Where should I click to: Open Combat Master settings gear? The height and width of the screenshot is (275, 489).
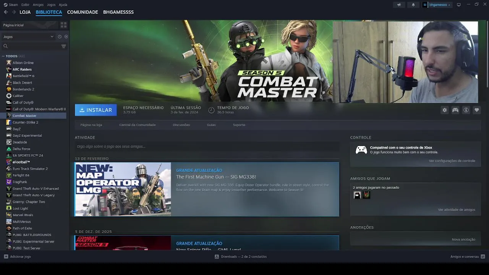click(x=445, y=110)
